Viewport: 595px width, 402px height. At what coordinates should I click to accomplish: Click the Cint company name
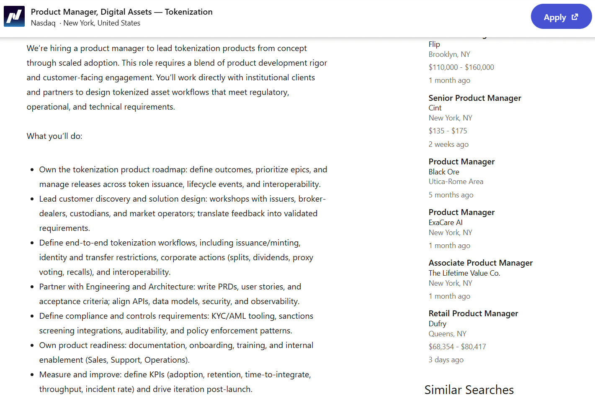435,108
